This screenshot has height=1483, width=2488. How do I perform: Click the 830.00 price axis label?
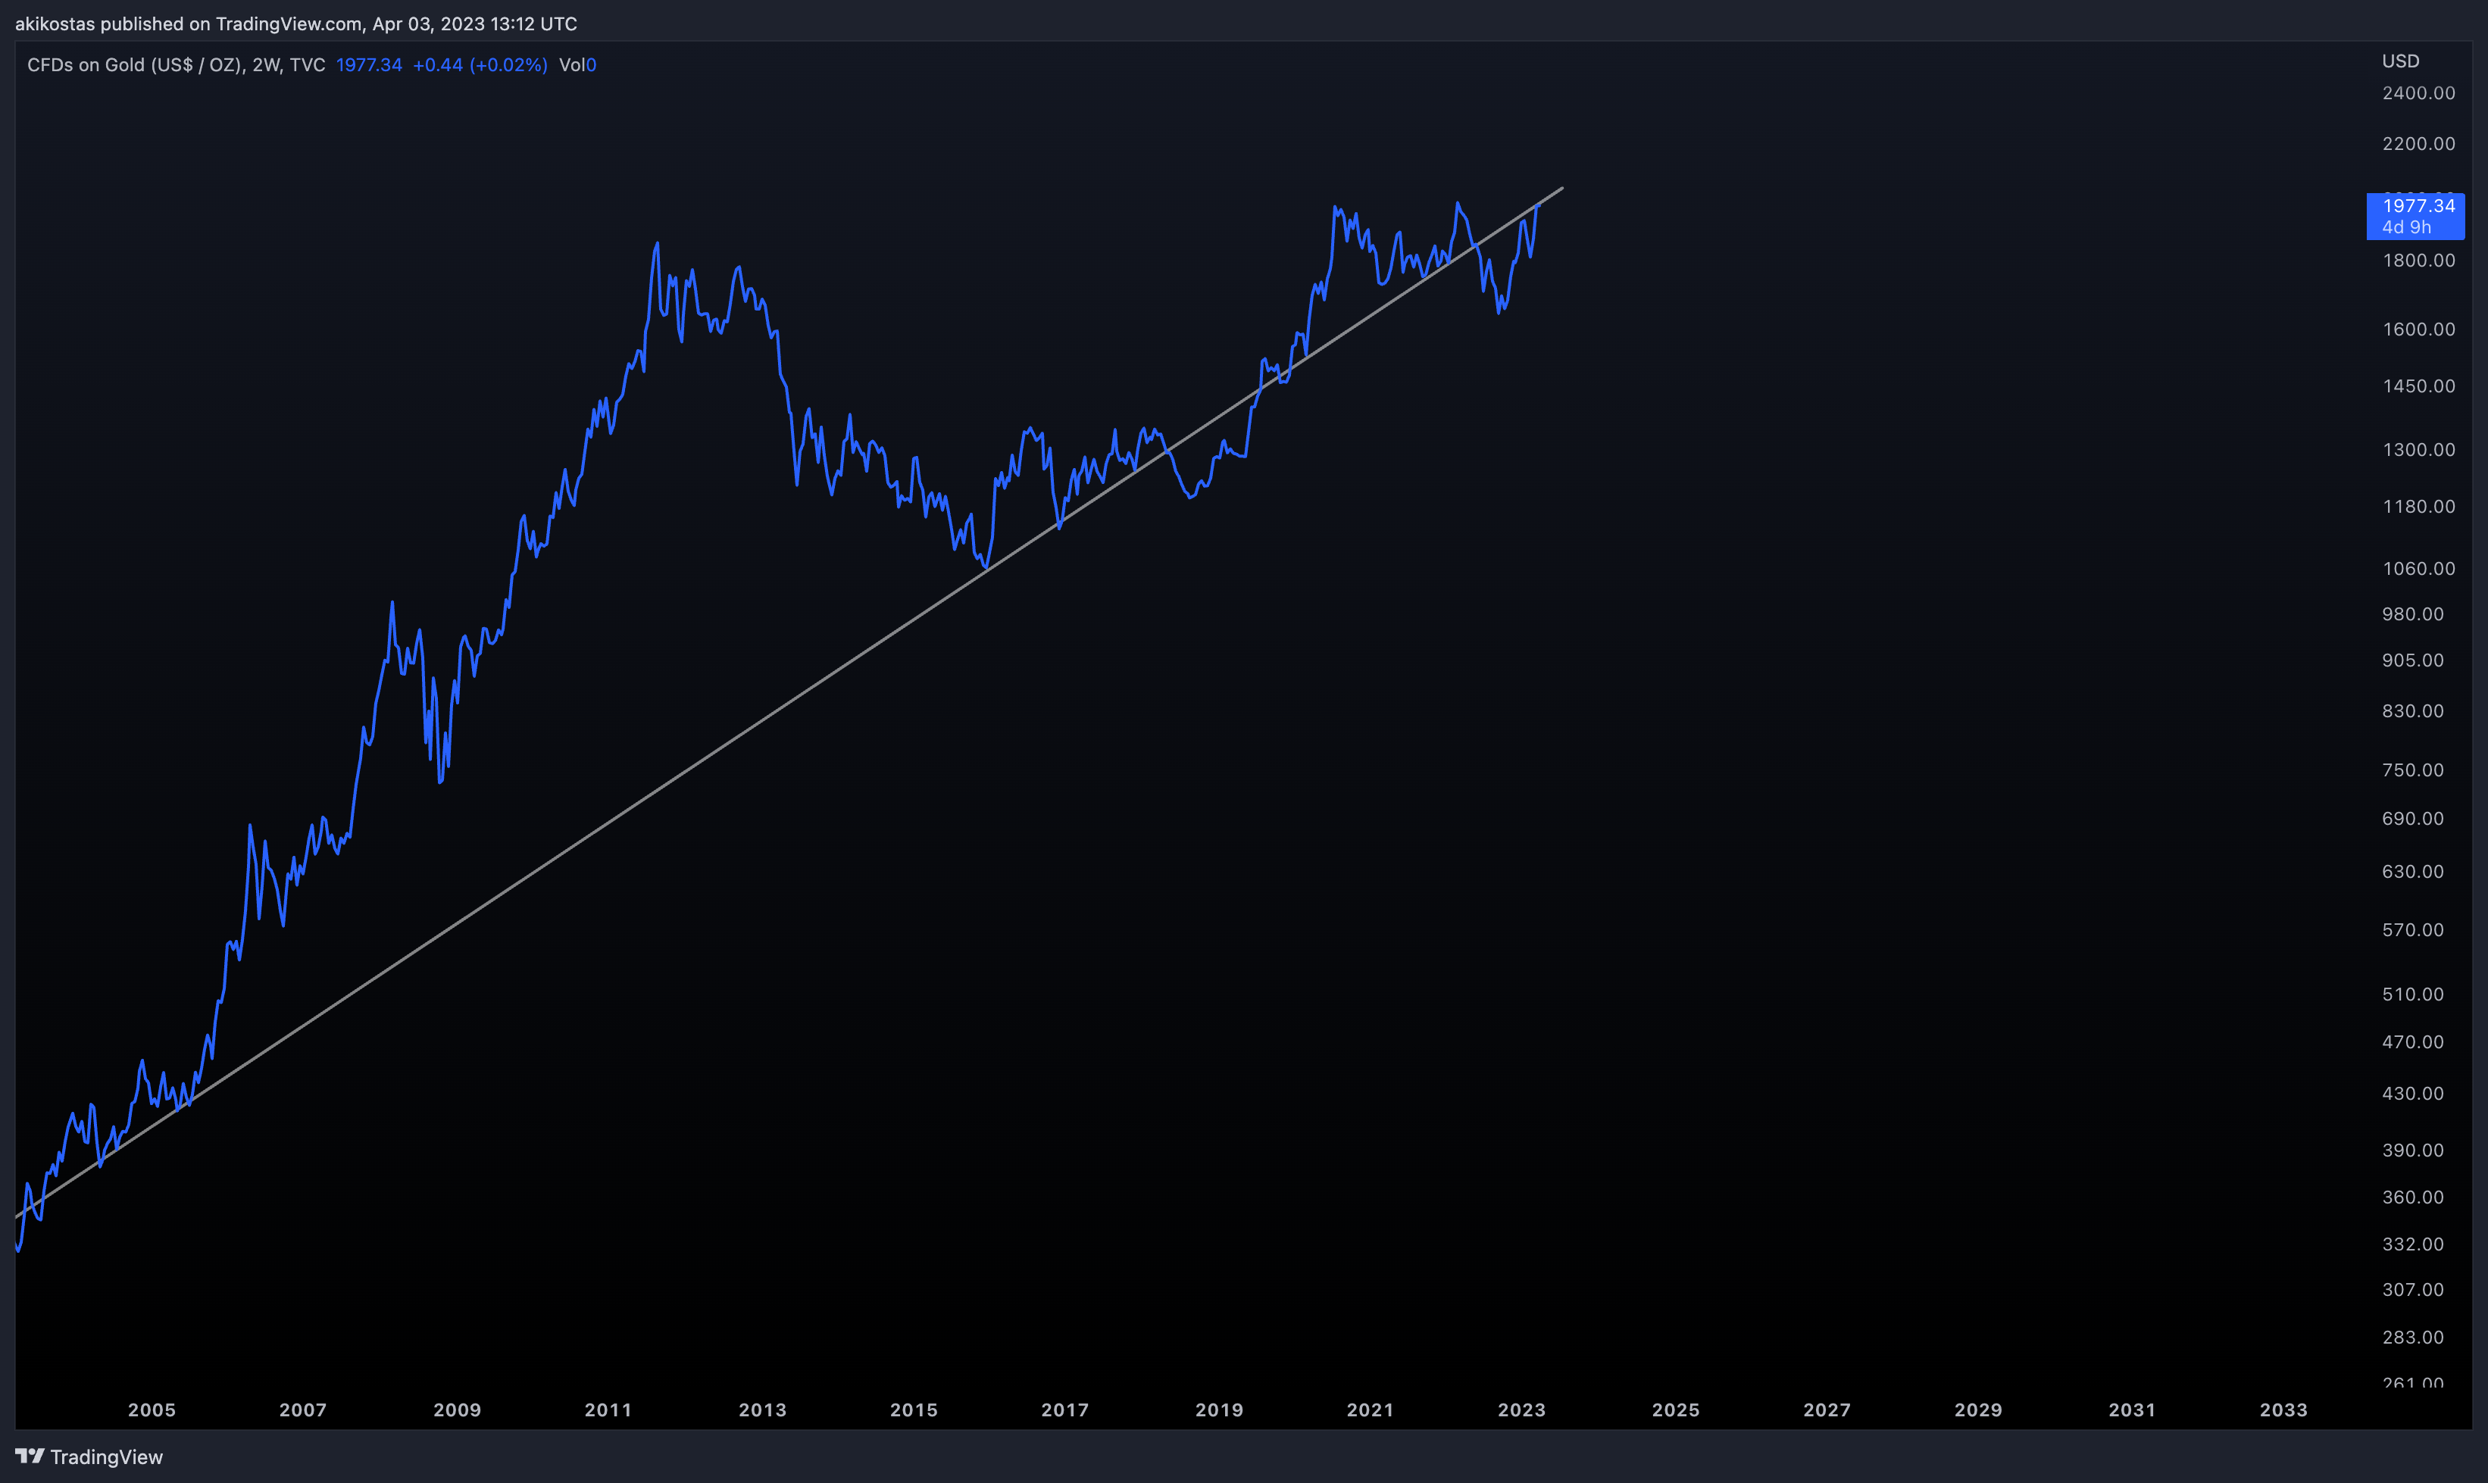(x=2412, y=711)
